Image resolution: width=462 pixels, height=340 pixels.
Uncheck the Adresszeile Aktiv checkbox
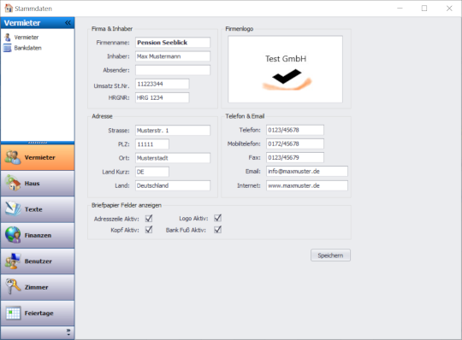(149, 219)
